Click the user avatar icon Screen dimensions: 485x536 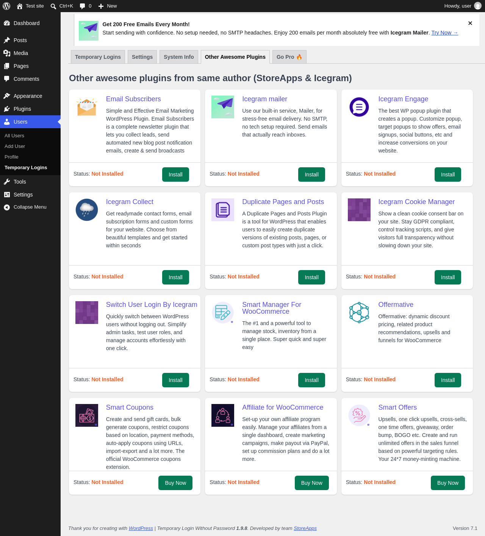(x=478, y=6)
